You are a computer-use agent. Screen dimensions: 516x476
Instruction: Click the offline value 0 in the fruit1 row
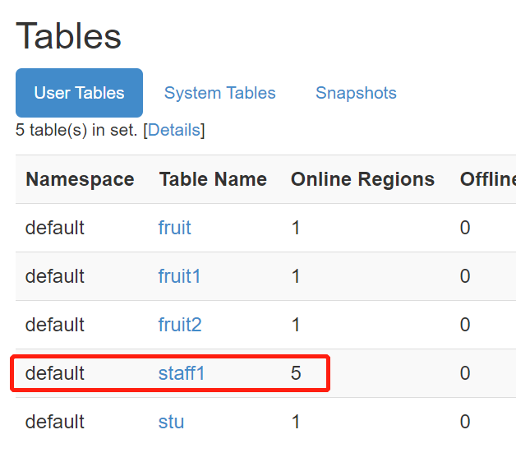pos(465,276)
